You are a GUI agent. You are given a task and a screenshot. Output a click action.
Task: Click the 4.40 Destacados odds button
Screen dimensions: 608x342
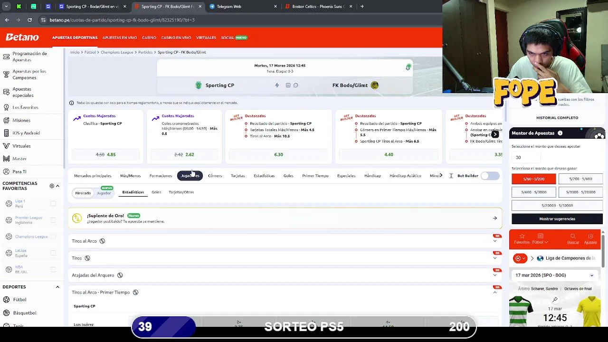[389, 154]
